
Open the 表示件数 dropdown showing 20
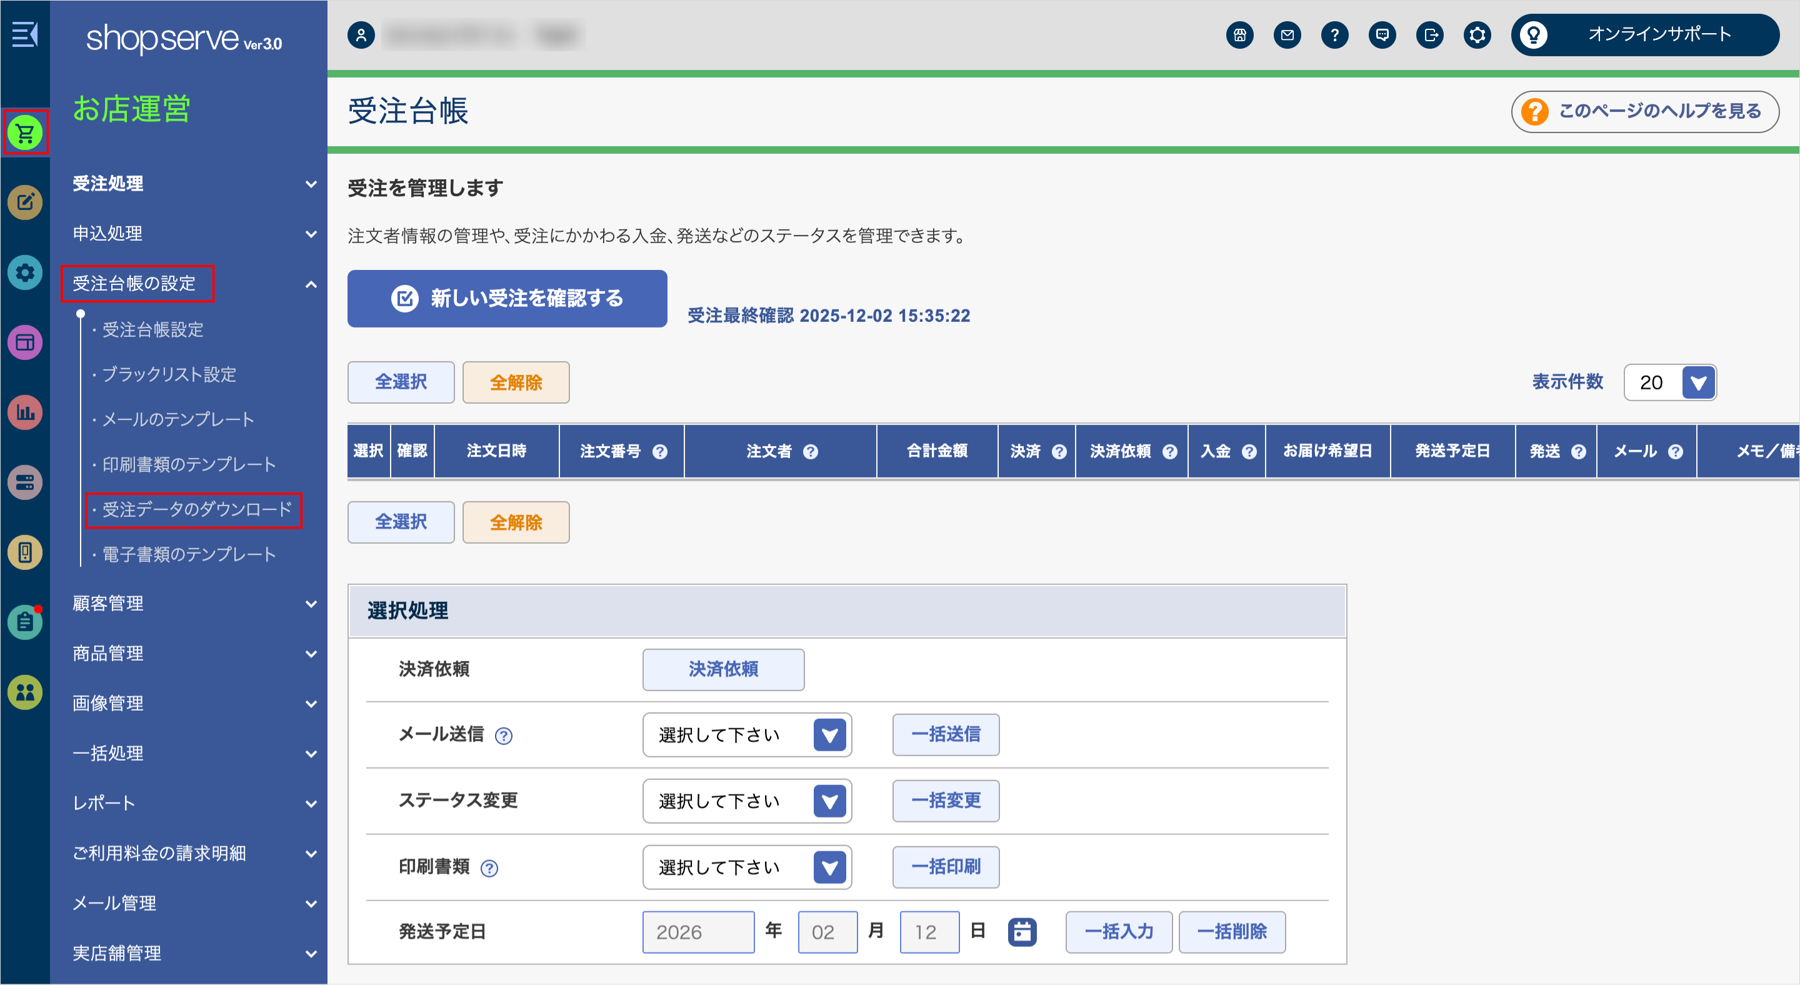tap(1670, 382)
